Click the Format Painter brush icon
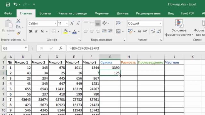The image size is (205, 115). (x=19, y=33)
